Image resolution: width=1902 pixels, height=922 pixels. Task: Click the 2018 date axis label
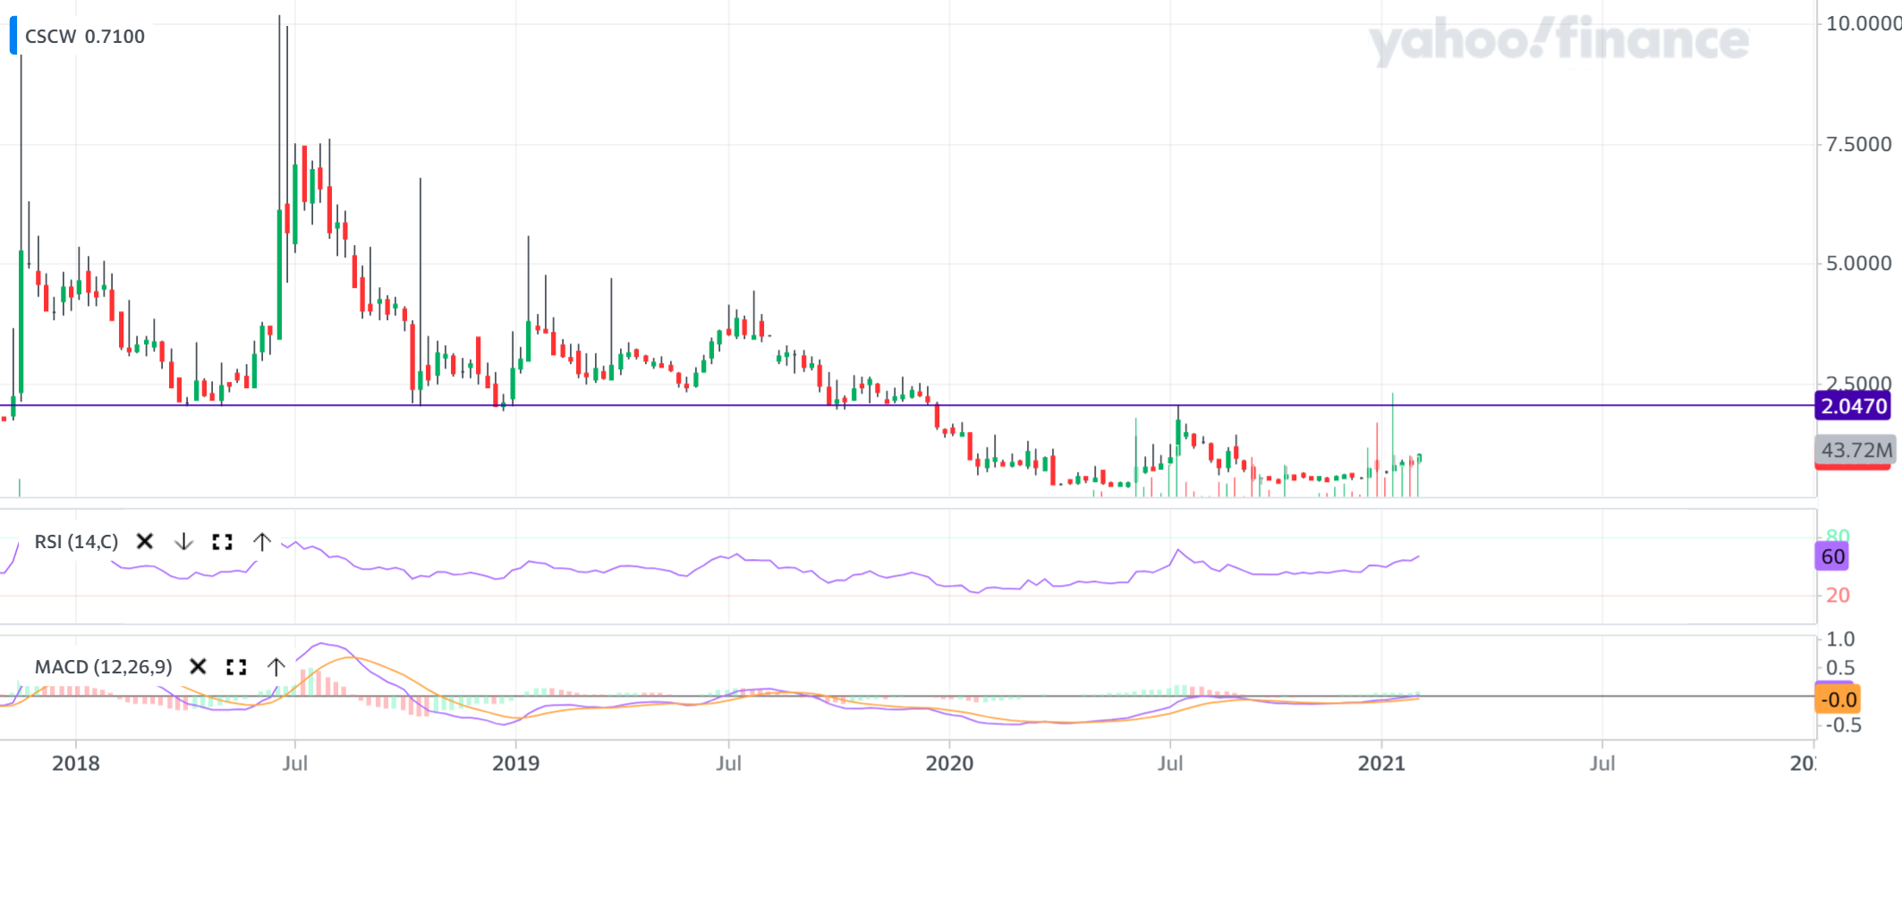coord(76,764)
